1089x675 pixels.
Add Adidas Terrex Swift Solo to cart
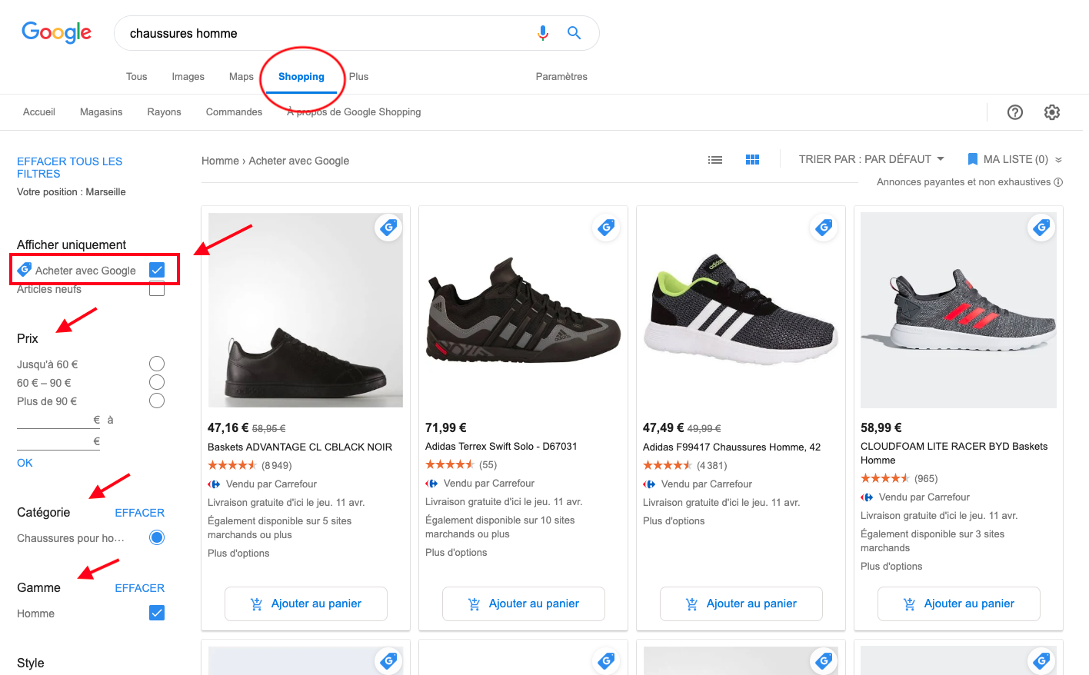524,604
